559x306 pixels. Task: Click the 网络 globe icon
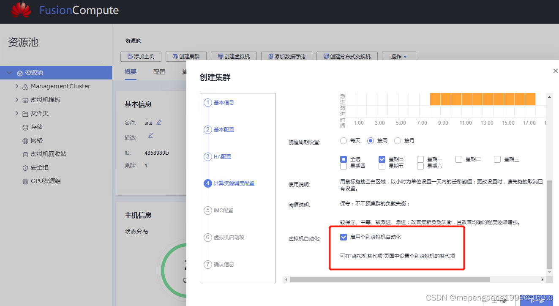pyautogui.click(x=25, y=141)
